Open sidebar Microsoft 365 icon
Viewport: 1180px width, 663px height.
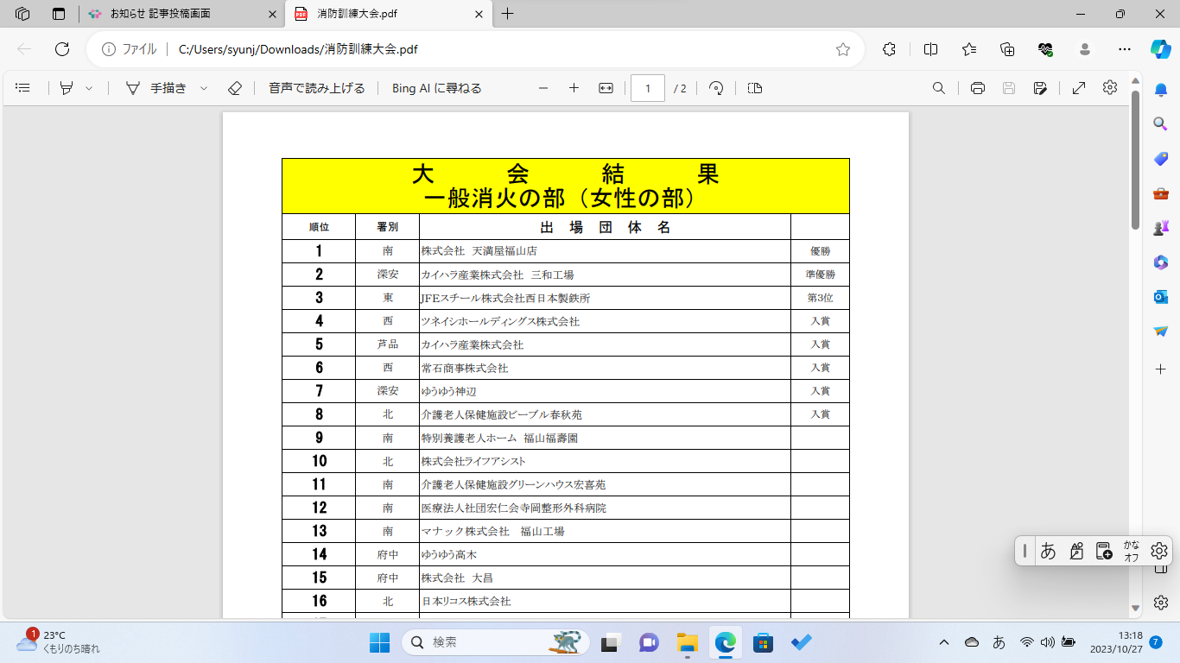point(1161,262)
